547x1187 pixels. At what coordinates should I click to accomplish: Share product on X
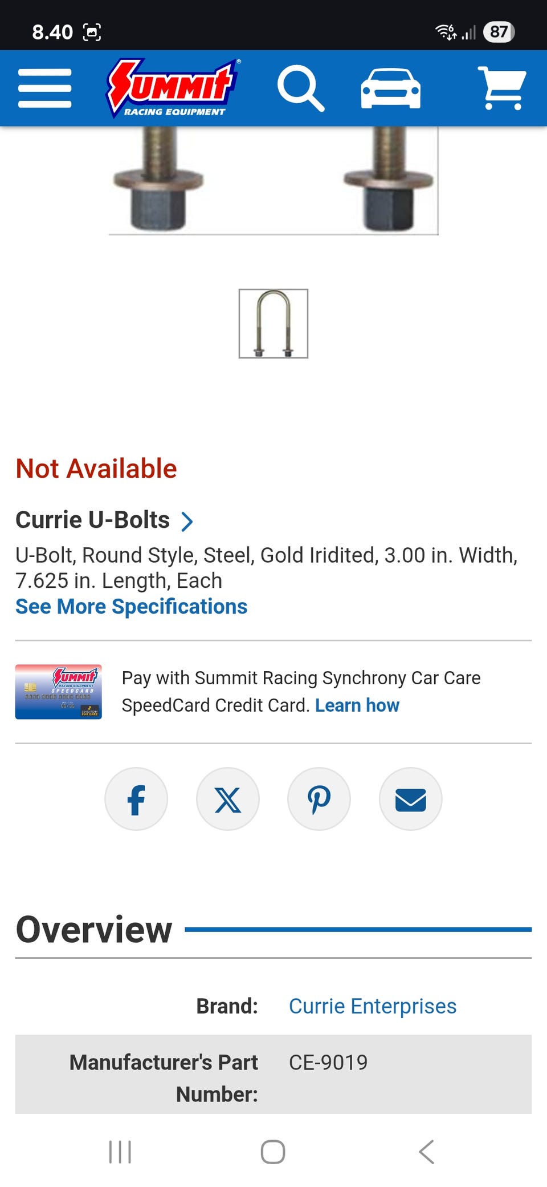(x=228, y=799)
